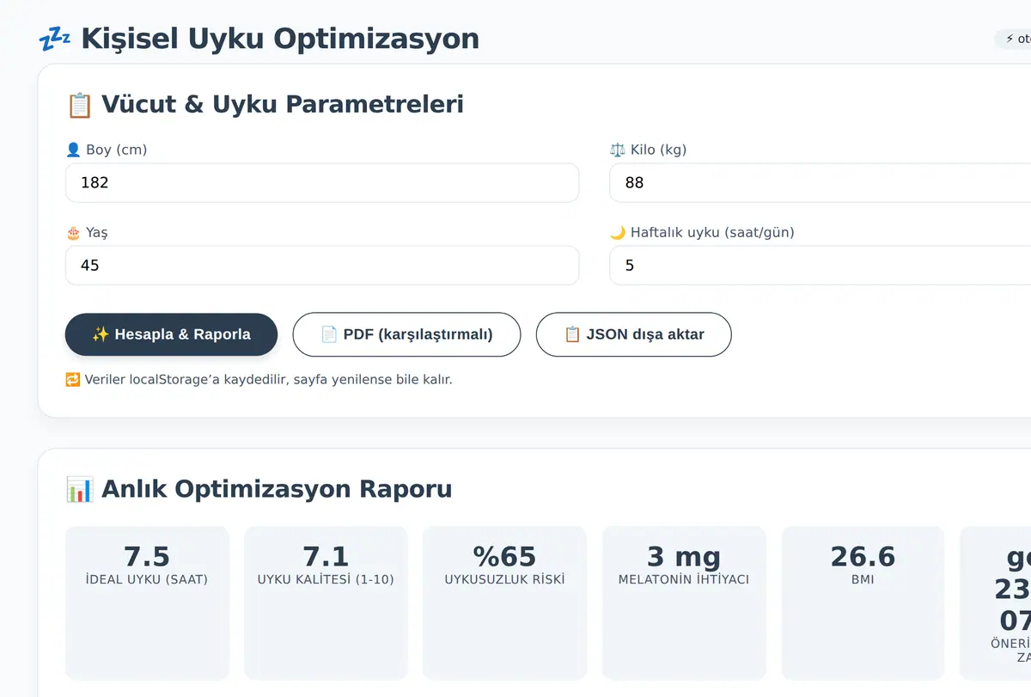1031x697 pixels.
Task: Click the person icon next to Boy
Action: point(73,150)
